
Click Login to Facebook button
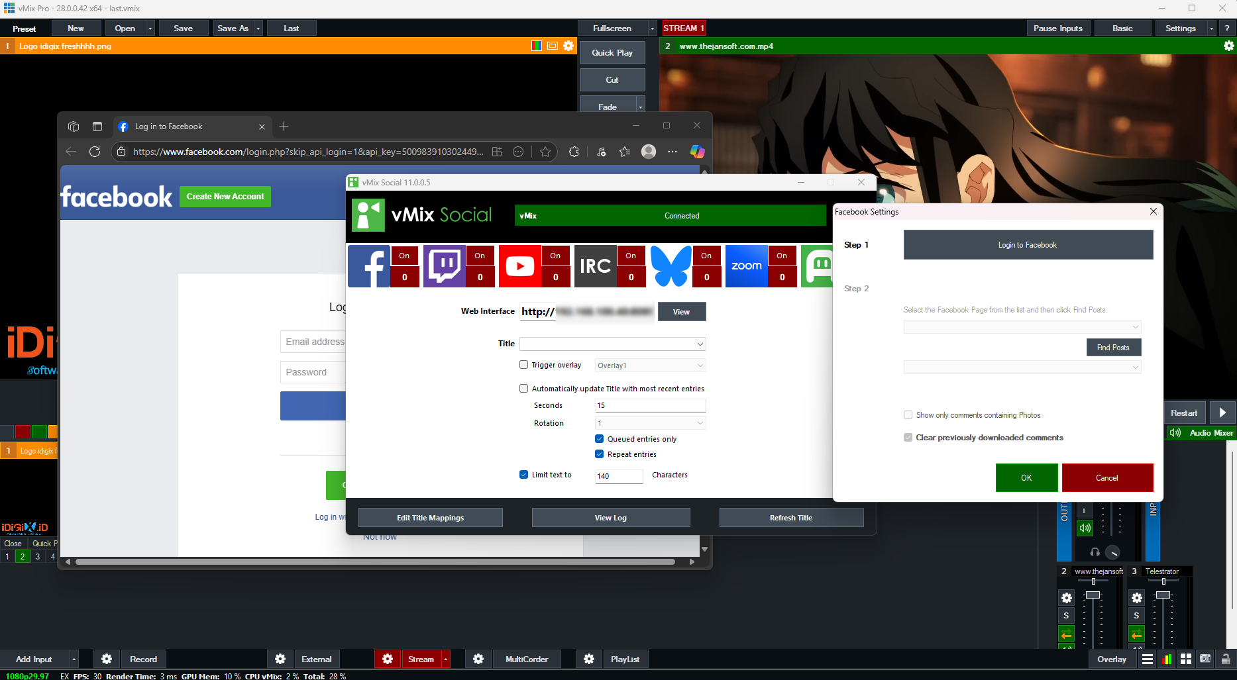click(x=1028, y=245)
